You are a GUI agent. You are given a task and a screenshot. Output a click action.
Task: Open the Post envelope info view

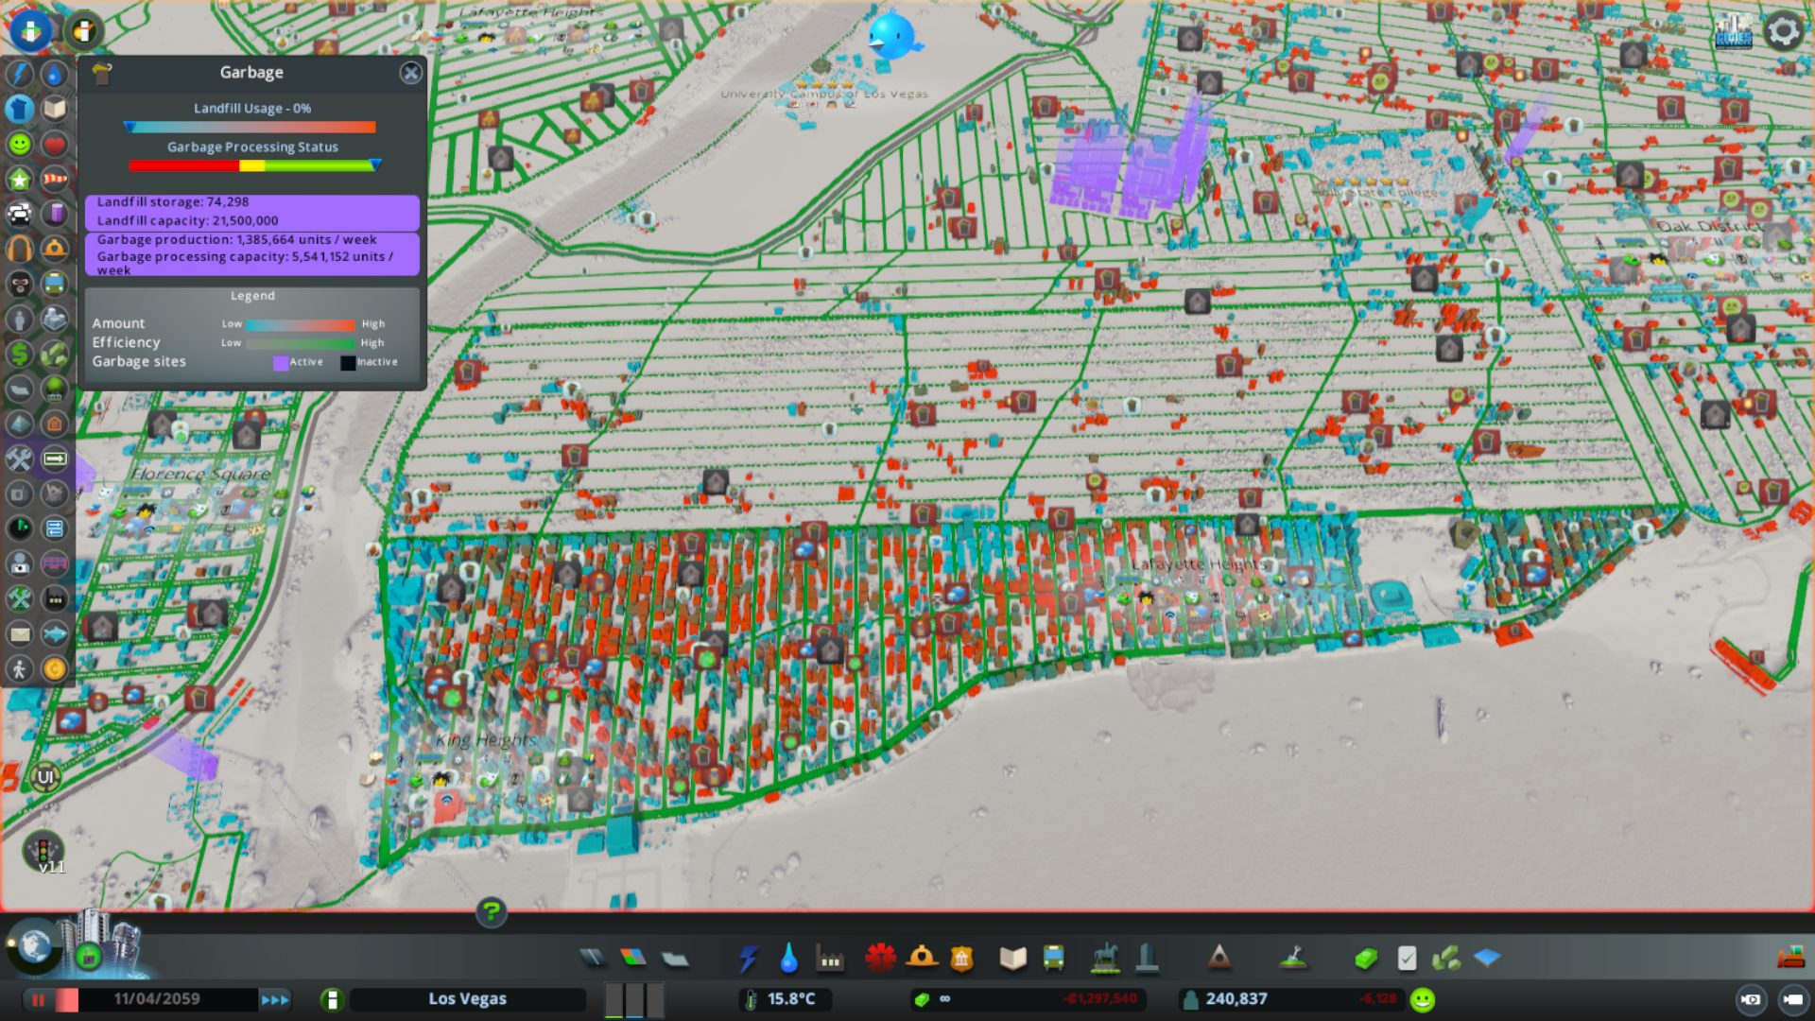coord(20,633)
